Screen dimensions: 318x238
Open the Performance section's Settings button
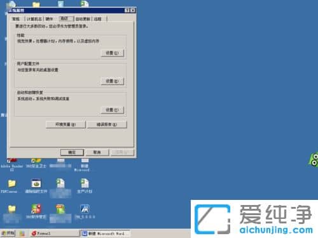click(113, 53)
